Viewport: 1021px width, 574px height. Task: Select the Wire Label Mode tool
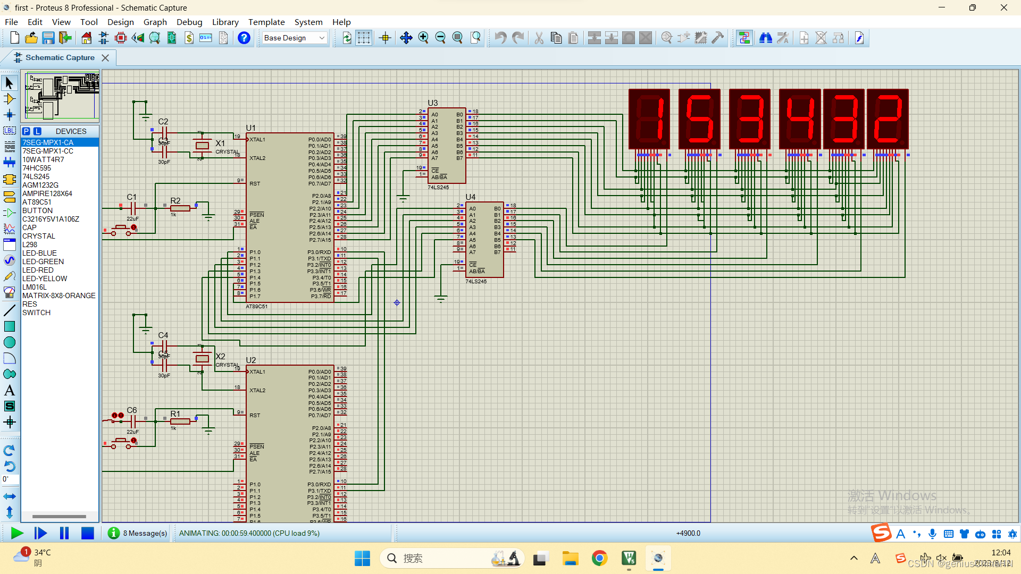(9, 131)
